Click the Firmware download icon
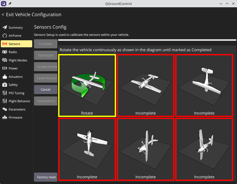Image resolution: width=237 pixels, height=184 pixels. [x=5, y=117]
